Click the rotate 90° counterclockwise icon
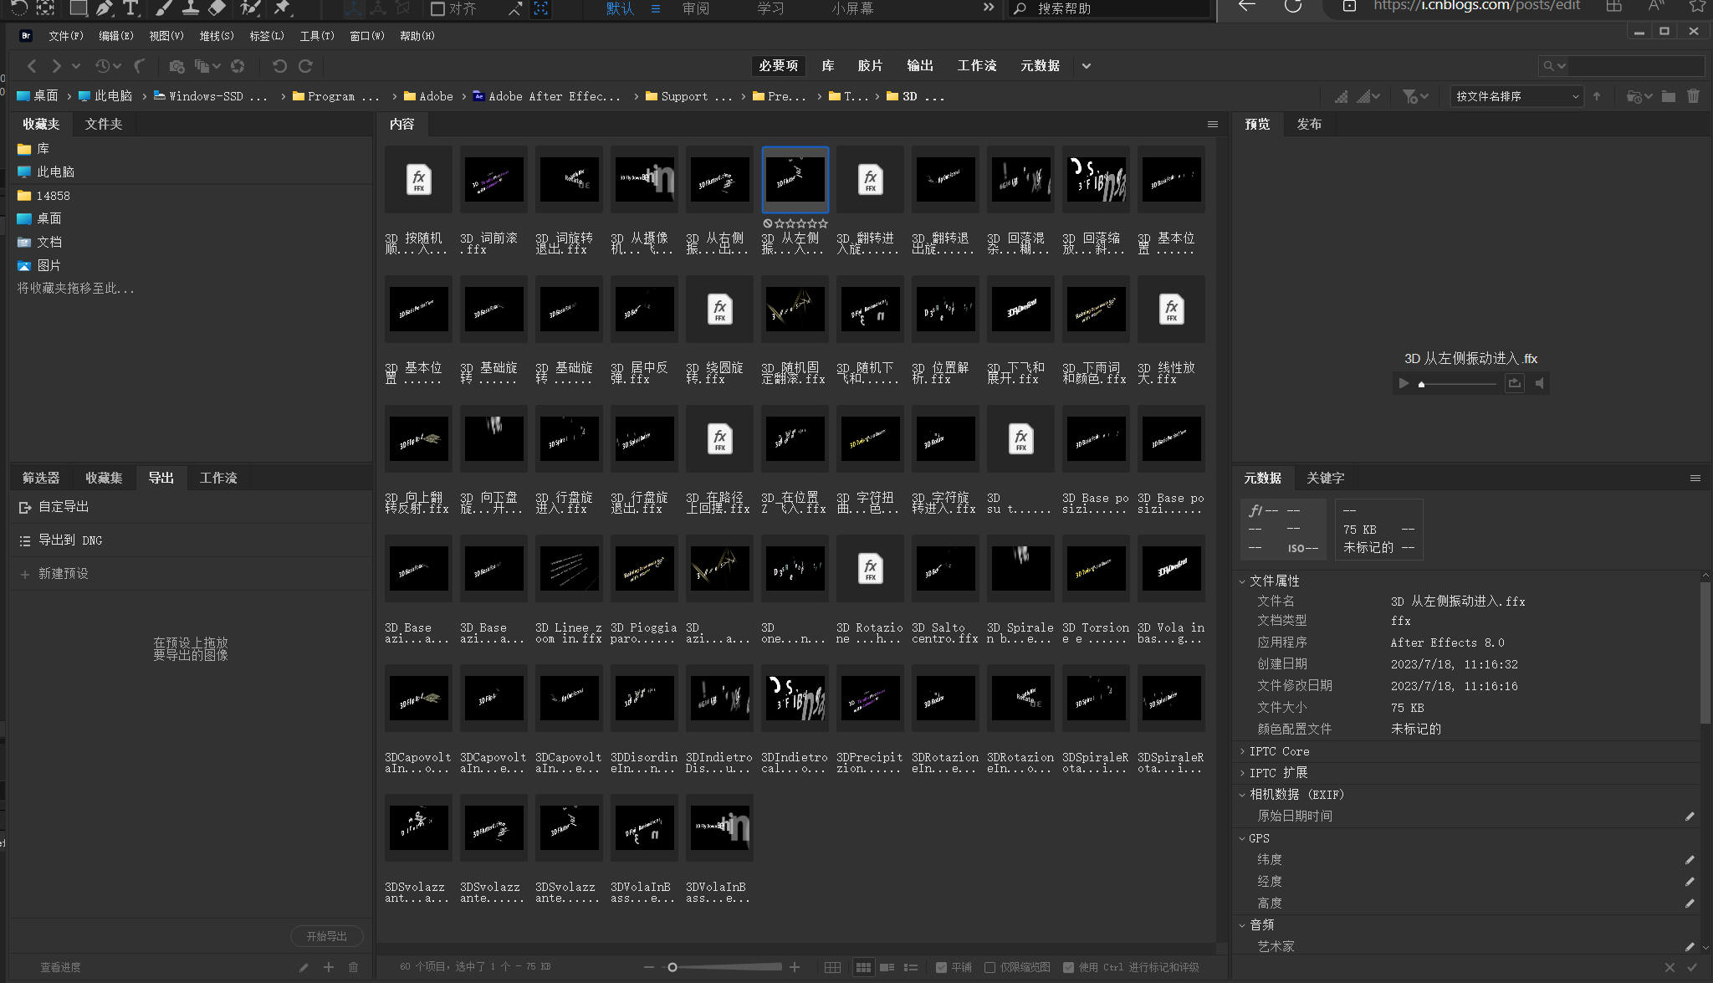The height and width of the screenshot is (983, 1713). [x=279, y=66]
